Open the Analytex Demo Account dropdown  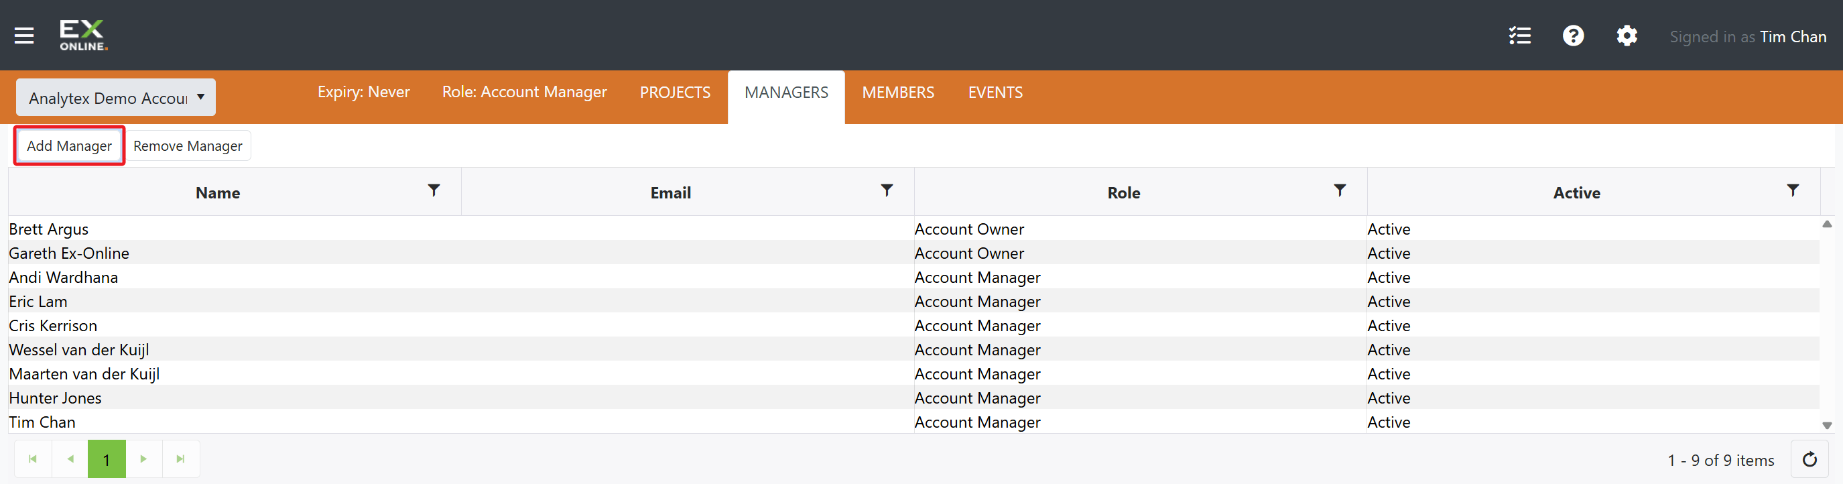tap(116, 97)
